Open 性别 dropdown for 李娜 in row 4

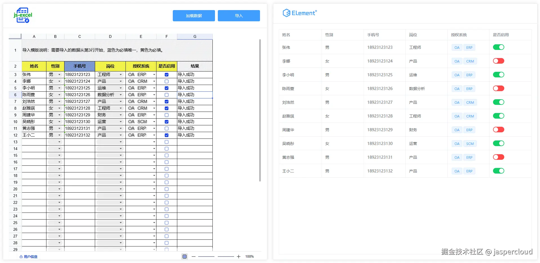pyautogui.click(x=59, y=81)
